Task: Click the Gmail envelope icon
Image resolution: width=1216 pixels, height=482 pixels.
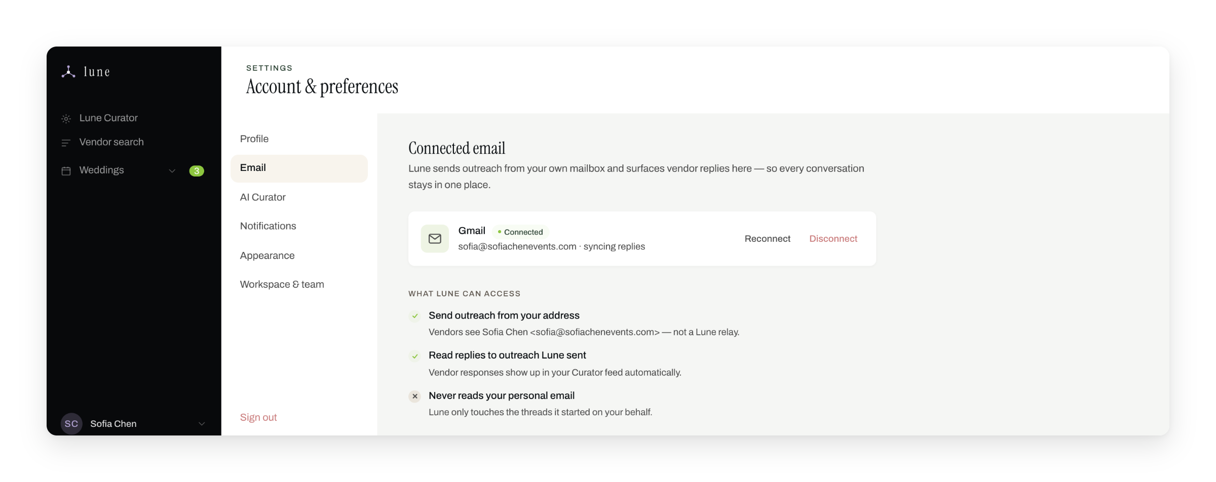Action: click(x=435, y=239)
